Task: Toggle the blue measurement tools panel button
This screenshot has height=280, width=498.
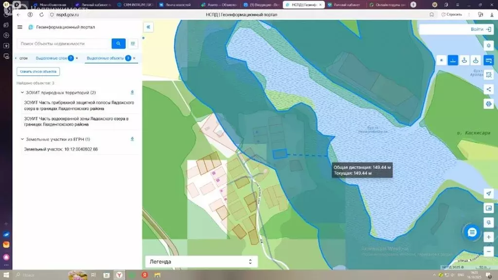Action: (489, 60)
